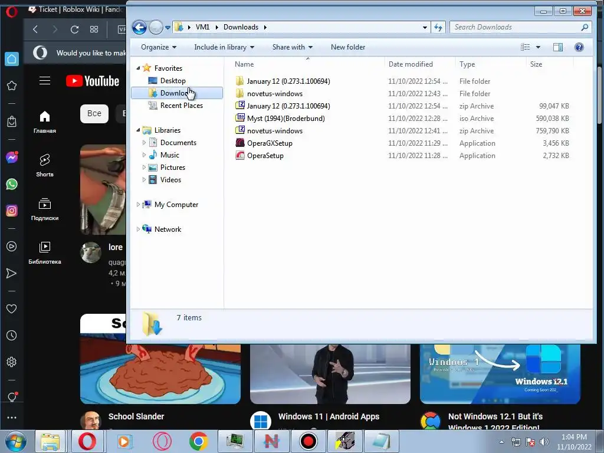Screen dimensions: 604x453
Task: Open the recent locations dropdown beside Forward
Action: tap(168, 28)
